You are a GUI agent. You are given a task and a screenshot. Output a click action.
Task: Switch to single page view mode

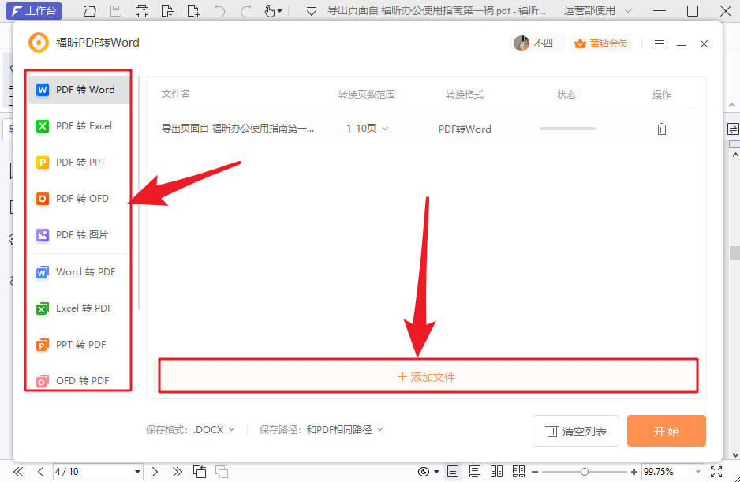pos(453,471)
